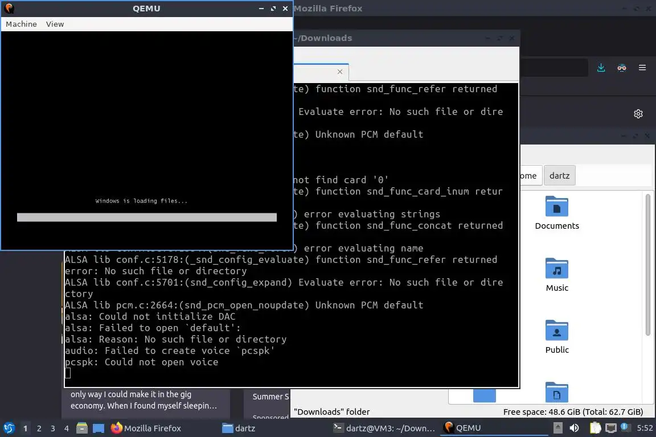
Task: Open the volume control tray icon
Action: [574, 428]
